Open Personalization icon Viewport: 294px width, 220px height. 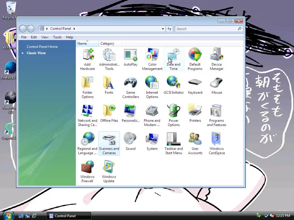pos(131,113)
